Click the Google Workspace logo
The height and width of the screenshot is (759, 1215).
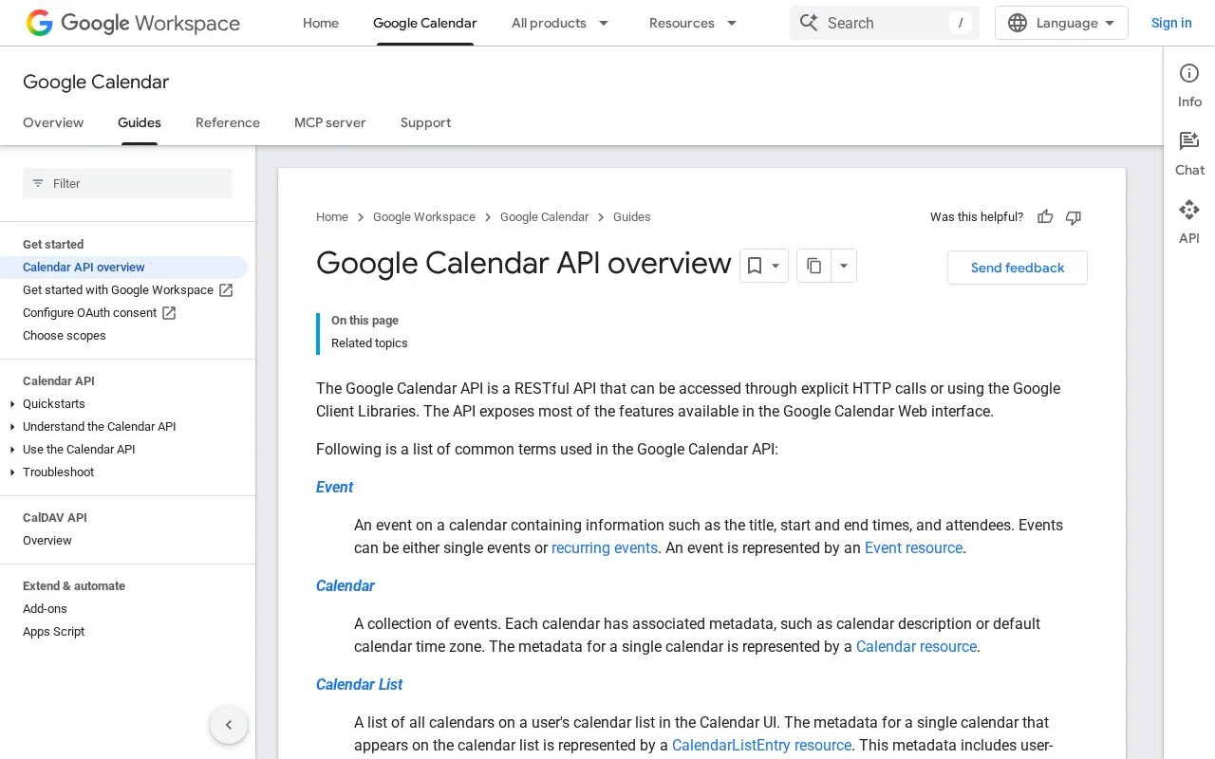coord(133,23)
